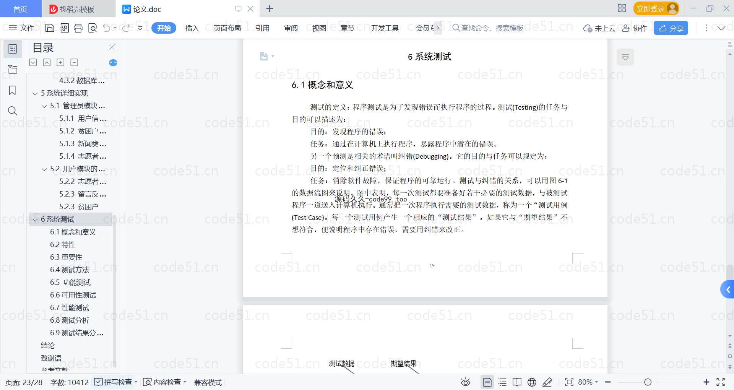Open the bookmark sidebar icon

click(x=13, y=90)
